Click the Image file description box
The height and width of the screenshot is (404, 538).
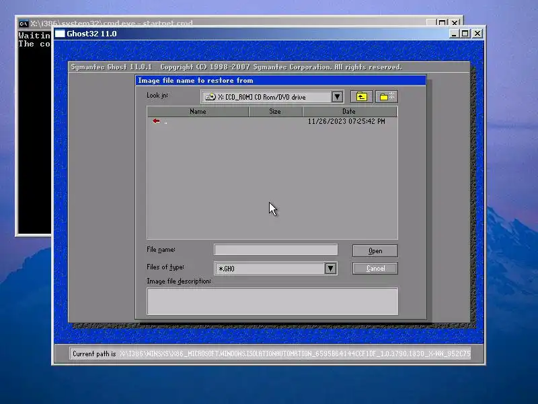click(x=272, y=301)
